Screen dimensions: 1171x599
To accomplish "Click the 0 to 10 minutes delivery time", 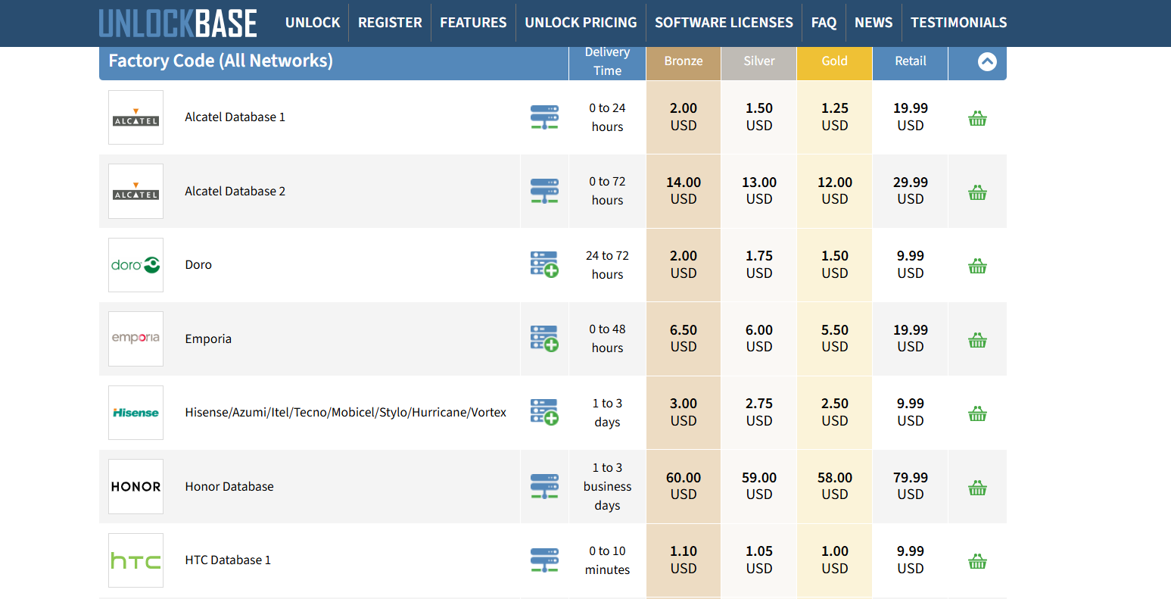I will [x=607, y=560].
